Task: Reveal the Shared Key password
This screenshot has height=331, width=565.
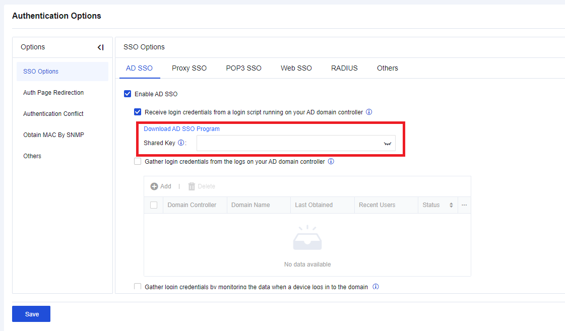Action: tap(388, 144)
